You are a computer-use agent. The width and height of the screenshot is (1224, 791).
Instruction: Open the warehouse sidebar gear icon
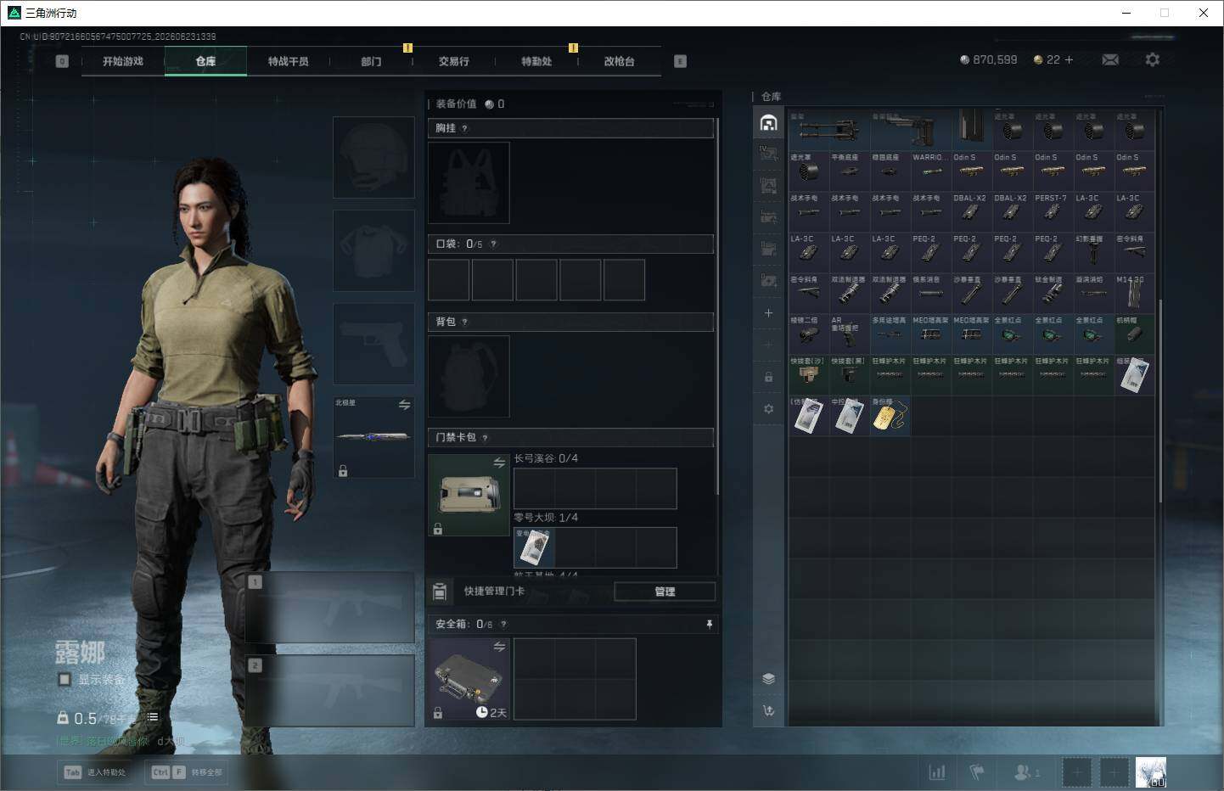pos(768,408)
